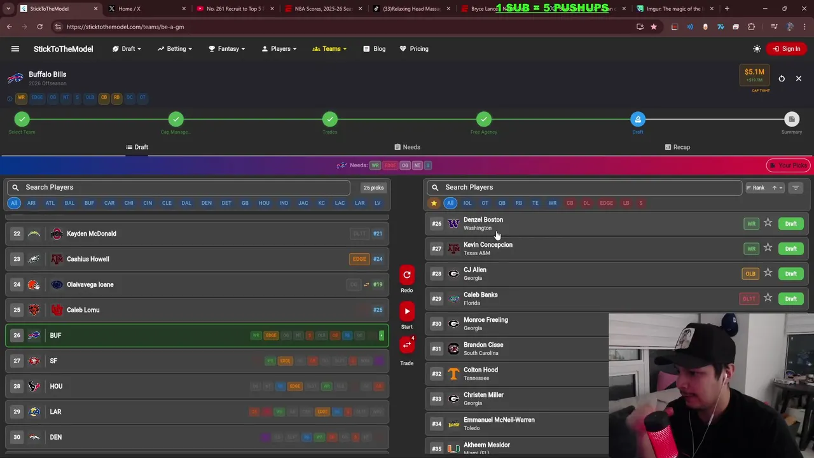Image resolution: width=814 pixels, height=458 pixels.
Task: Start the draft with play icon
Action: coord(407,311)
